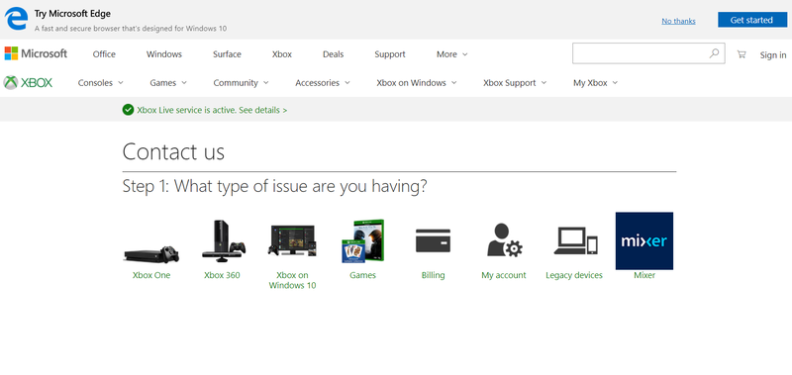This screenshot has height=375, width=792.
Task: Select the Xbox 360 console image
Action: [224, 241]
